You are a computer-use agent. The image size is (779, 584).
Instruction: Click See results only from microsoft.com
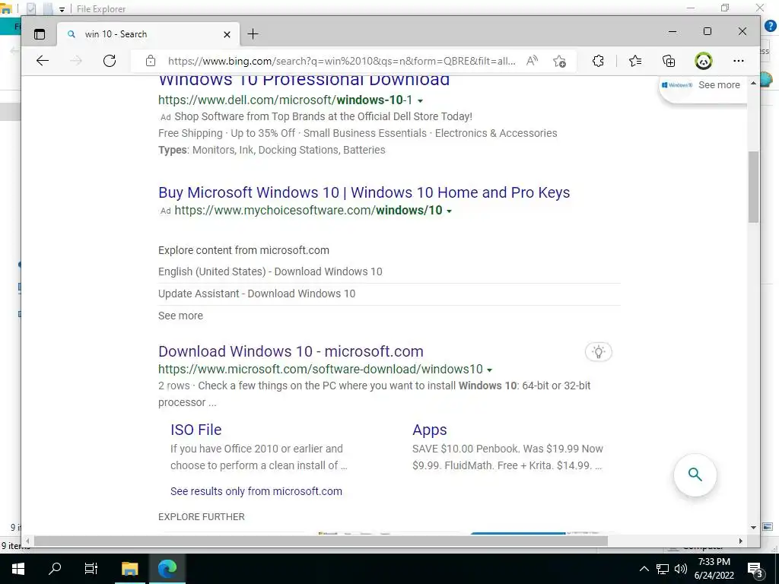(x=256, y=491)
